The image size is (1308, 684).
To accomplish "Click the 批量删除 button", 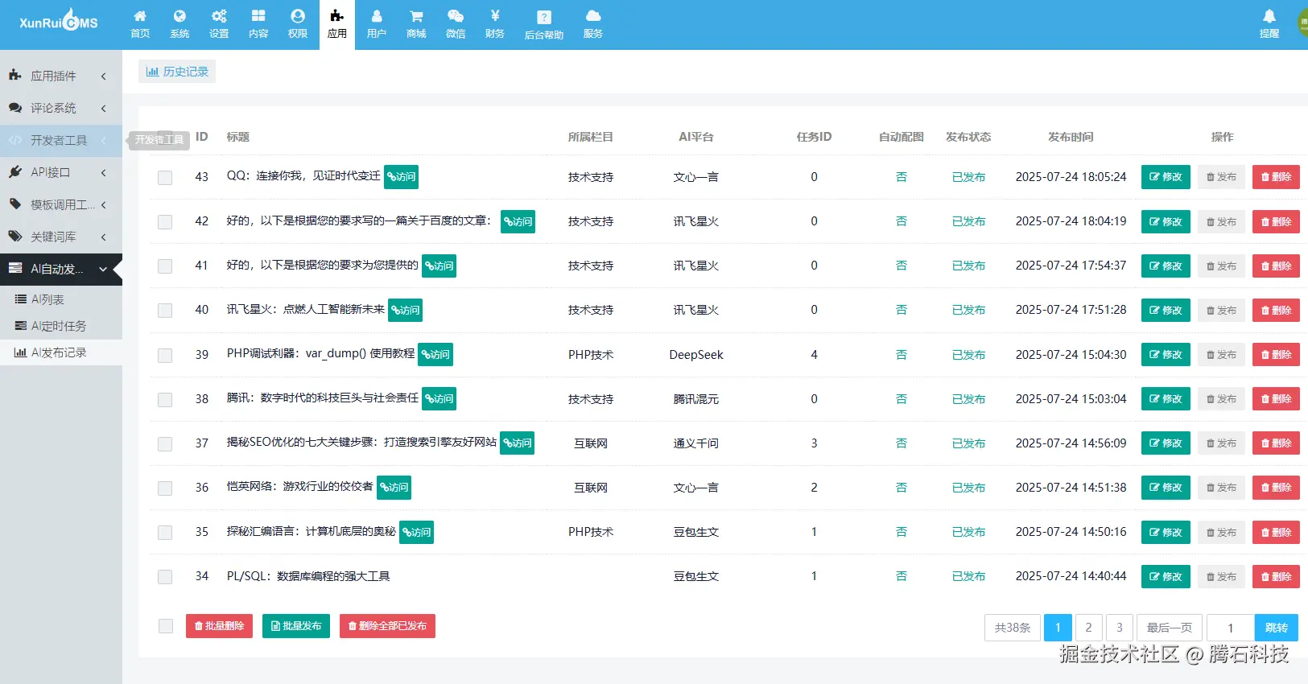I will pos(219,626).
